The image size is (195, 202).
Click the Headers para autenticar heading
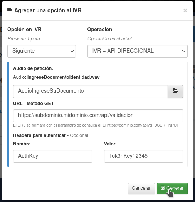[x=39, y=135]
